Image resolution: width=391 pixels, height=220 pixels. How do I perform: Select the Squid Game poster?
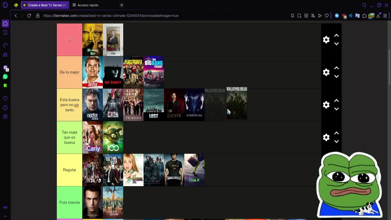(x=113, y=202)
